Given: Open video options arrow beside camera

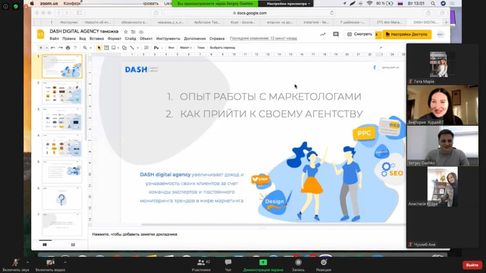Looking at the screenshot, I should click(x=65, y=262).
